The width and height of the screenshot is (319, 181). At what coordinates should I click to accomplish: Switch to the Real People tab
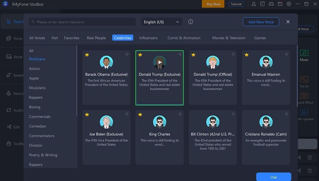click(x=96, y=38)
